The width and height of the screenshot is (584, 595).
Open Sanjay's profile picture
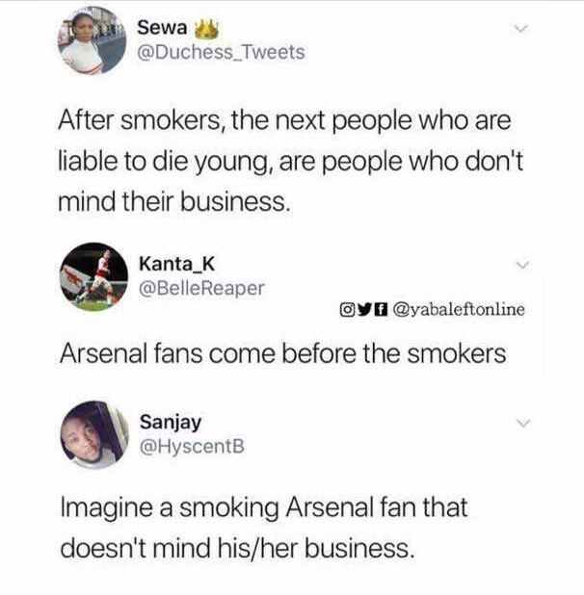click(94, 435)
